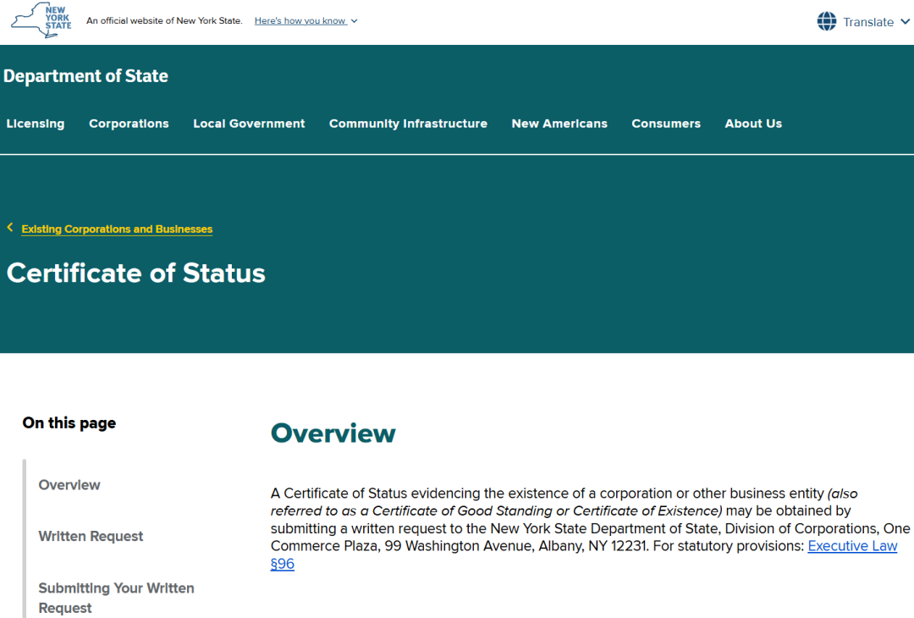Open "Here's how you know" link
This screenshot has height=618, width=914.
click(300, 21)
